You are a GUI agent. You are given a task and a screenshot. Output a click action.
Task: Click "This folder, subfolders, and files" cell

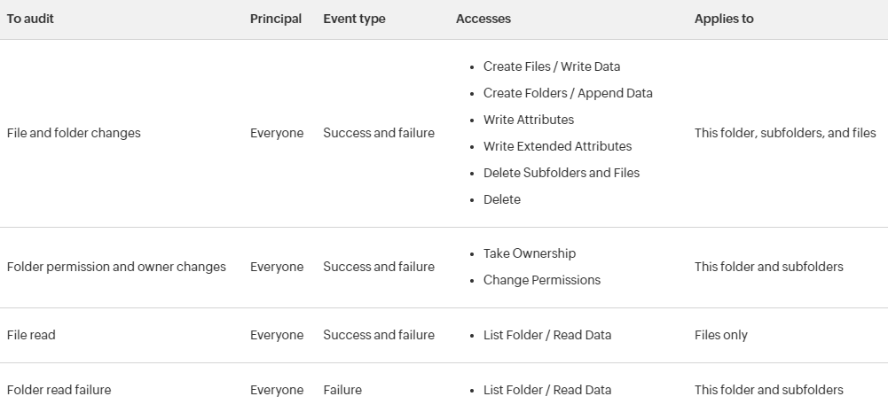point(785,133)
